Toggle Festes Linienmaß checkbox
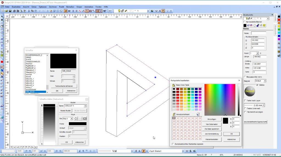 point(245,109)
